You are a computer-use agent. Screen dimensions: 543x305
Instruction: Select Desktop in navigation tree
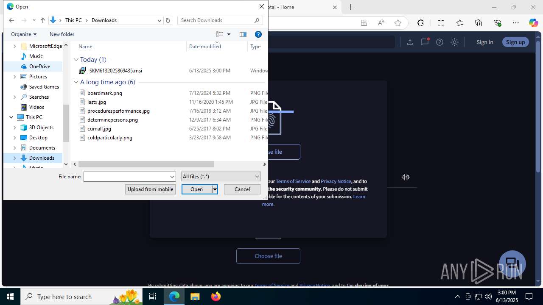point(38,138)
